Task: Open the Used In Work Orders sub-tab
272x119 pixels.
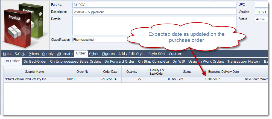Action: tap(206, 61)
